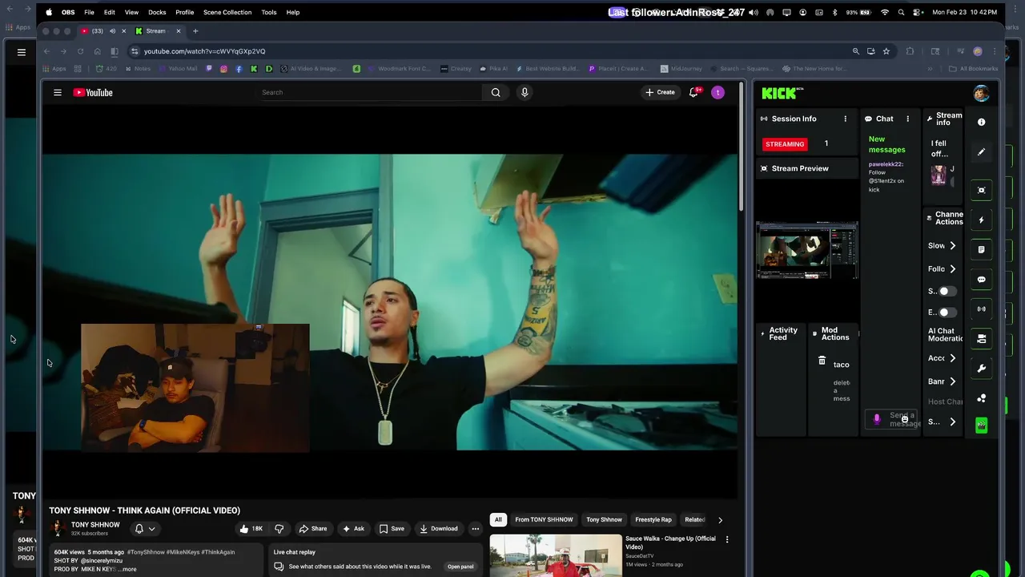Reload the browser page

(x=80, y=51)
